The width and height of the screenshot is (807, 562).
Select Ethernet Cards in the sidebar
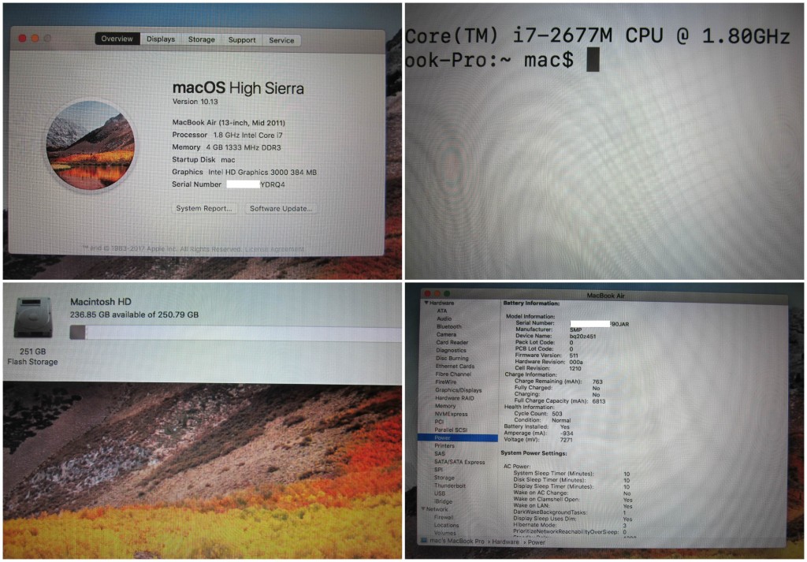pos(455,367)
